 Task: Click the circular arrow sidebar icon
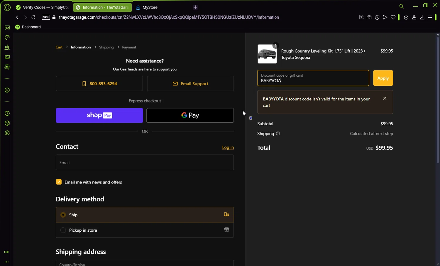coord(7,38)
